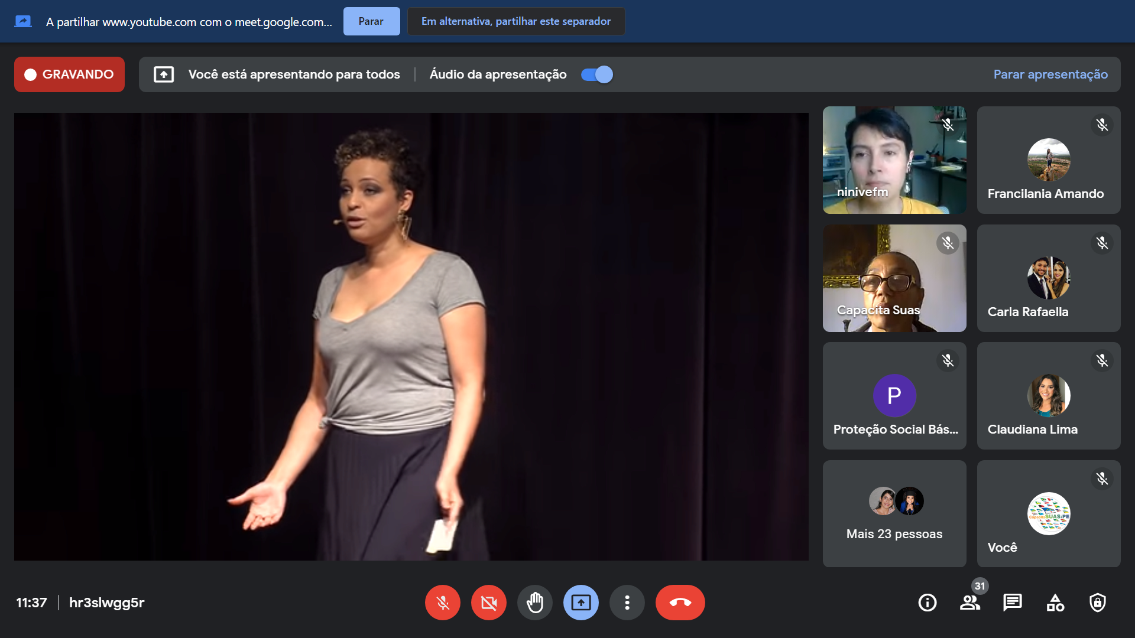Open more options three-dot menu
The width and height of the screenshot is (1135, 638).
627,603
